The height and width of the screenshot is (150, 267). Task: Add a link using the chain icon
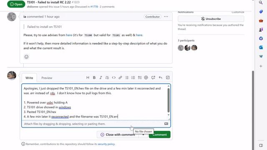tap(120, 77)
